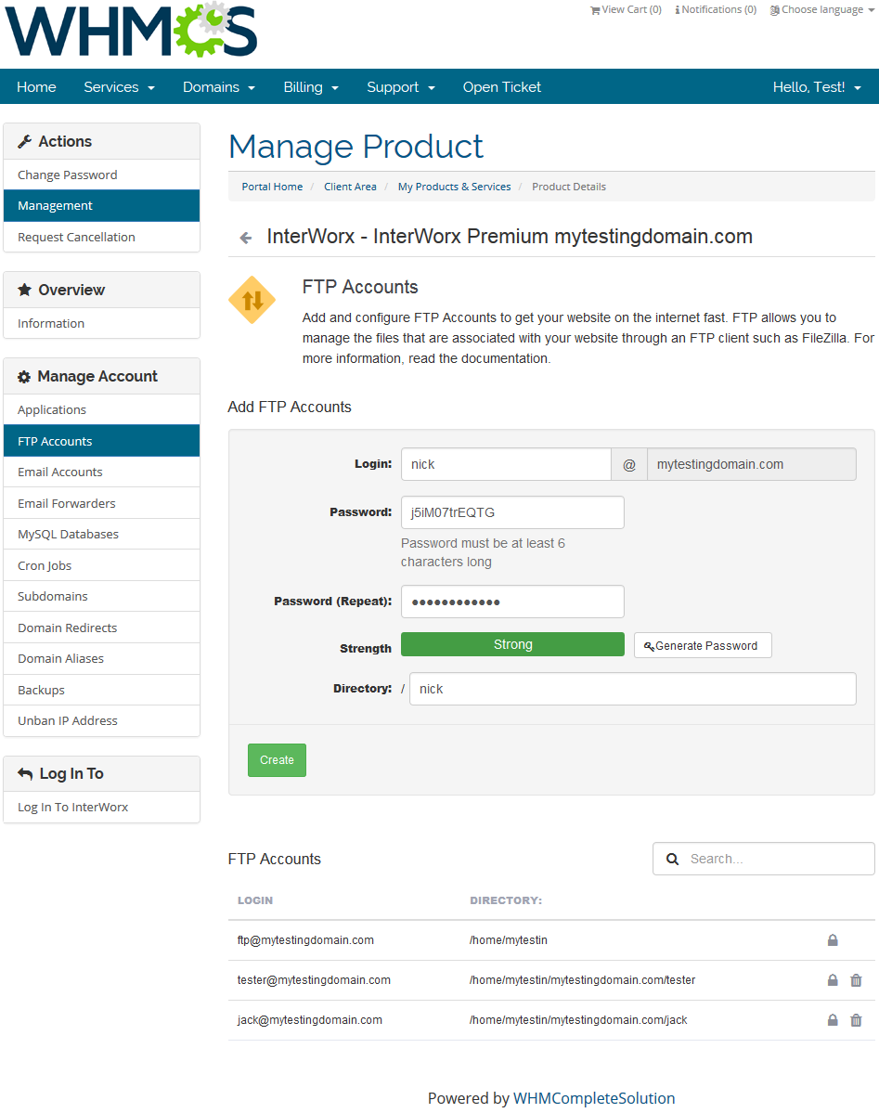Image resolution: width=879 pixels, height=1113 pixels.
Task: Select Request Cancellation in Actions panel
Action: 101,237
